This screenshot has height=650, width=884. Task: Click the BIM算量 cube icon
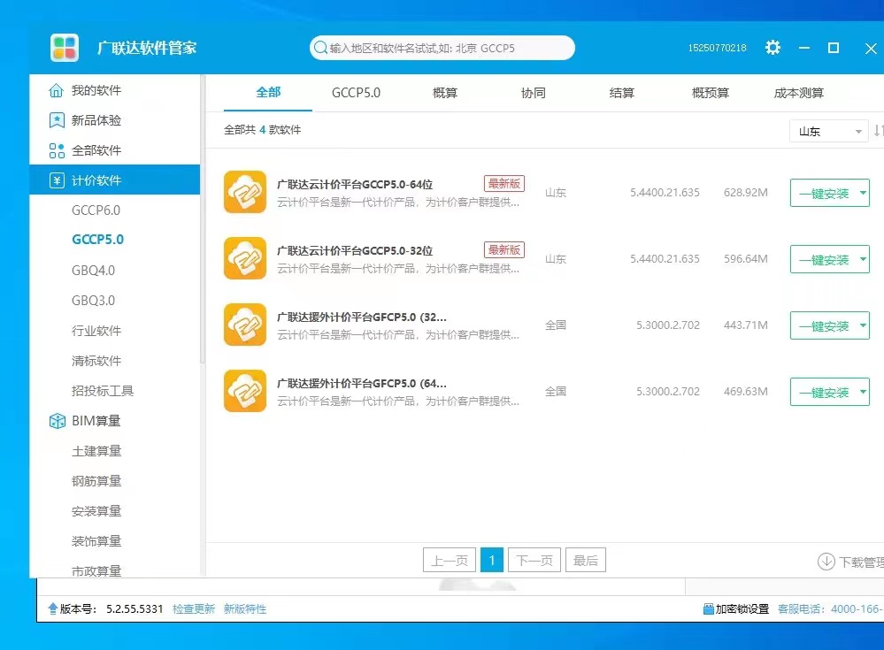[57, 421]
